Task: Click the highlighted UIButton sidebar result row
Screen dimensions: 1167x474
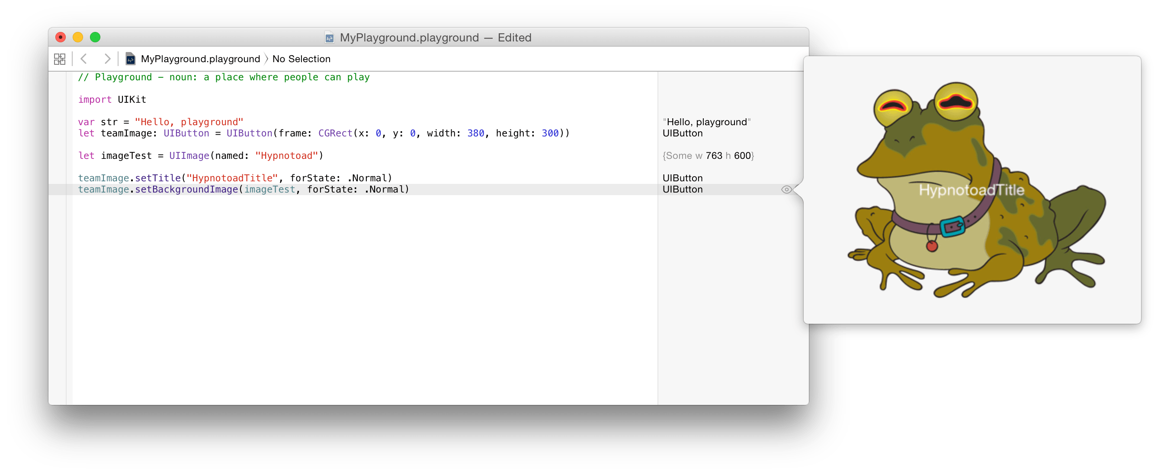Action: point(682,190)
